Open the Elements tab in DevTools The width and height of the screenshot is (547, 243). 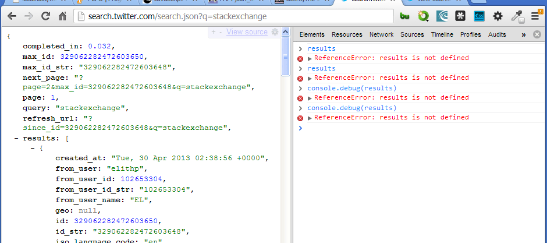[x=312, y=34]
